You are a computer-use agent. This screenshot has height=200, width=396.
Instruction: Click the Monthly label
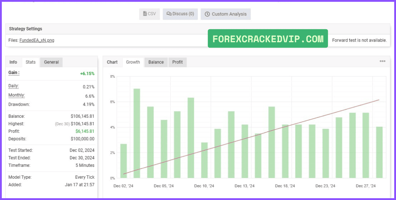point(17,95)
